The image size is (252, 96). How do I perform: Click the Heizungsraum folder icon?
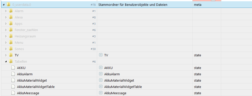11,36
